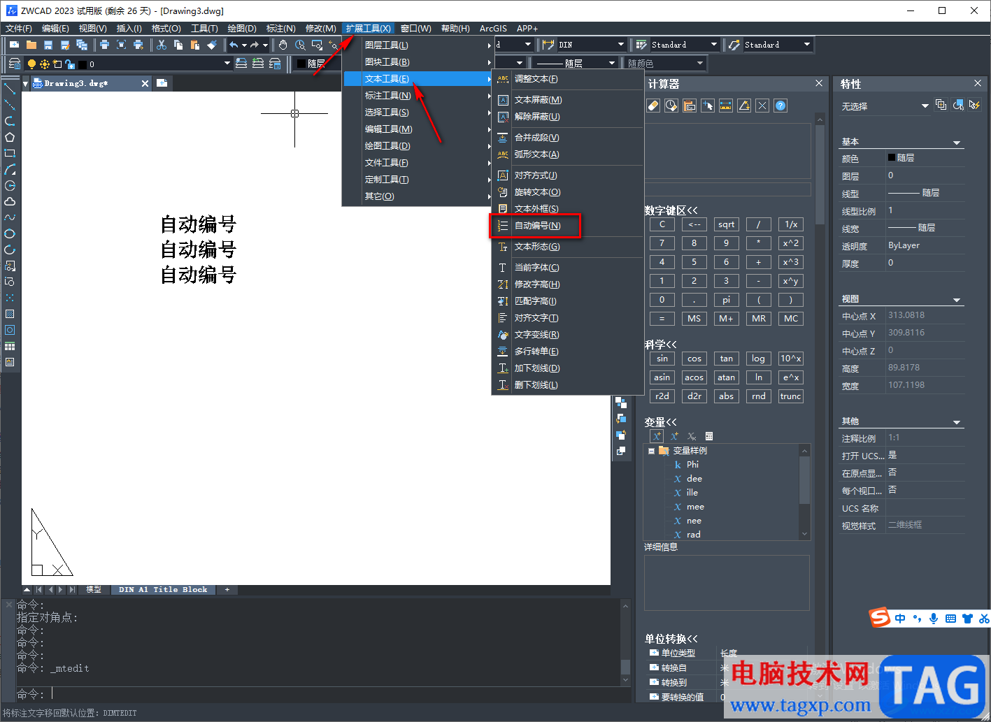This screenshot has height=722, width=991.
Task: Toggle layer lock padlock icon
Action: (70, 64)
